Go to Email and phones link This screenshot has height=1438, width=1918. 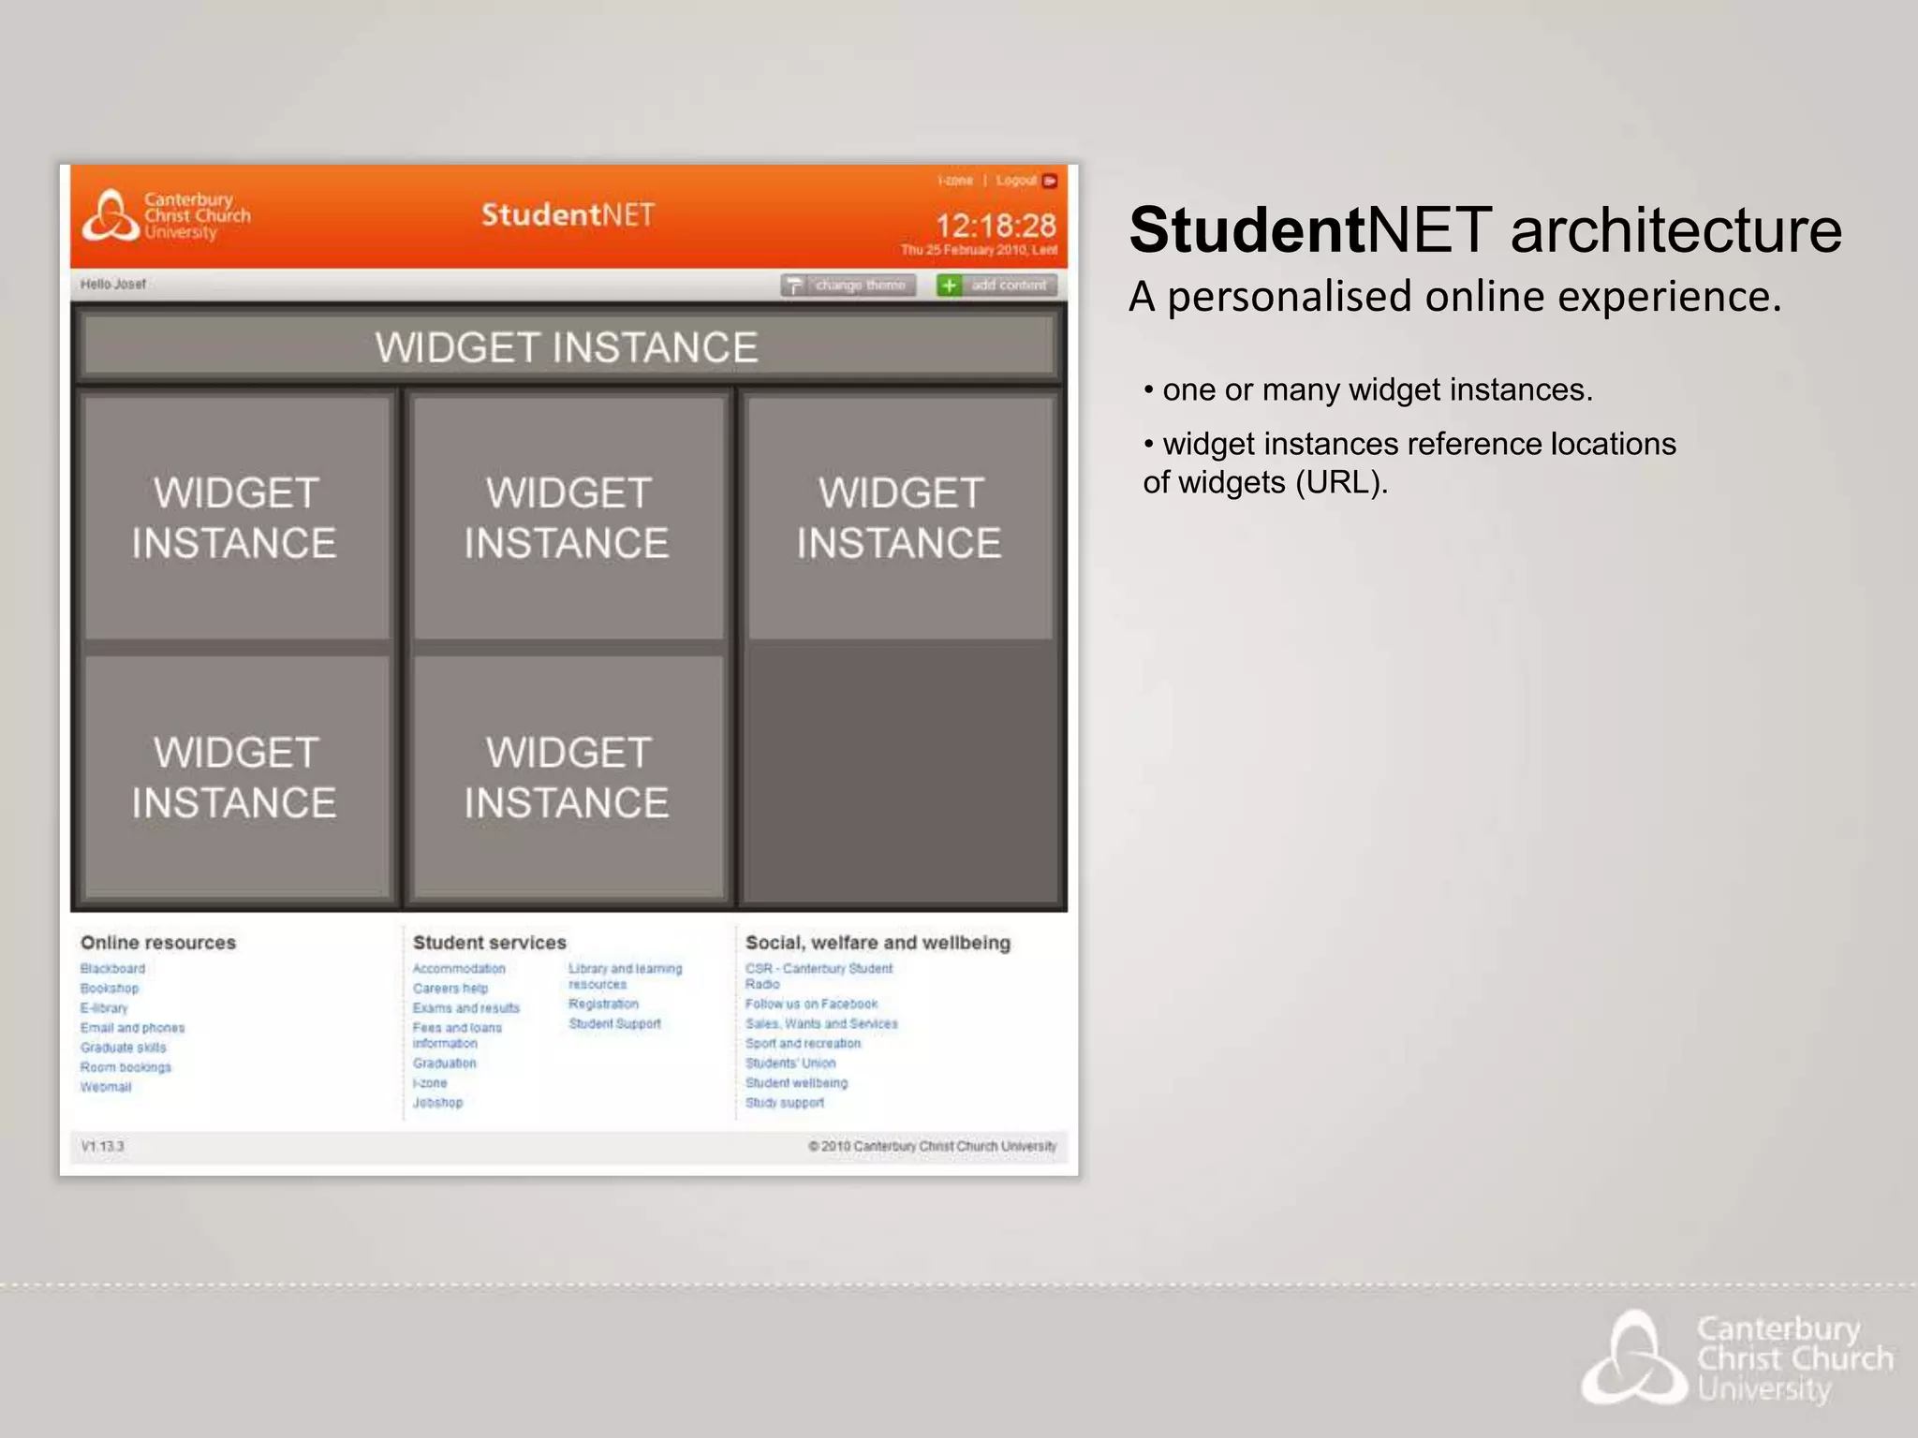coord(132,1028)
